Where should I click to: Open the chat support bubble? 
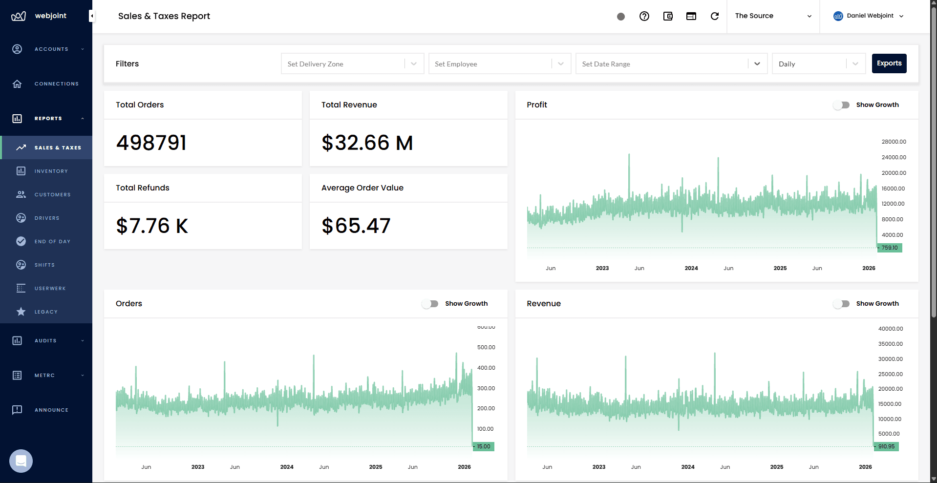21,461
